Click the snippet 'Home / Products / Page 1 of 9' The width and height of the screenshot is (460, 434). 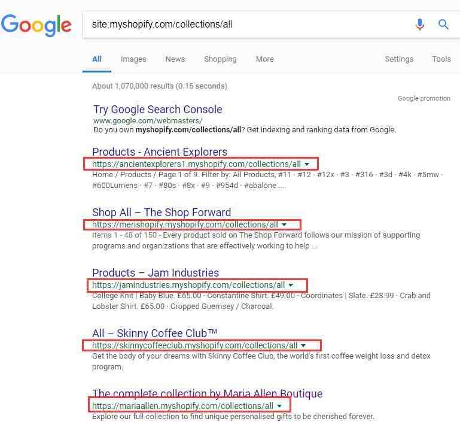point(267,180)
